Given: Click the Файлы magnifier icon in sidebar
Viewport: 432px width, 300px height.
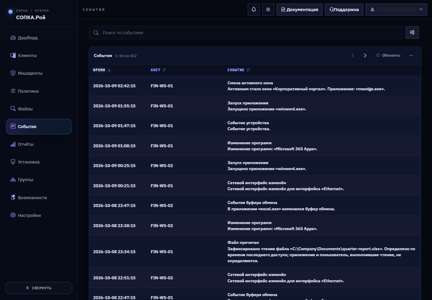Looking at the screenshot, I should 13,109.
